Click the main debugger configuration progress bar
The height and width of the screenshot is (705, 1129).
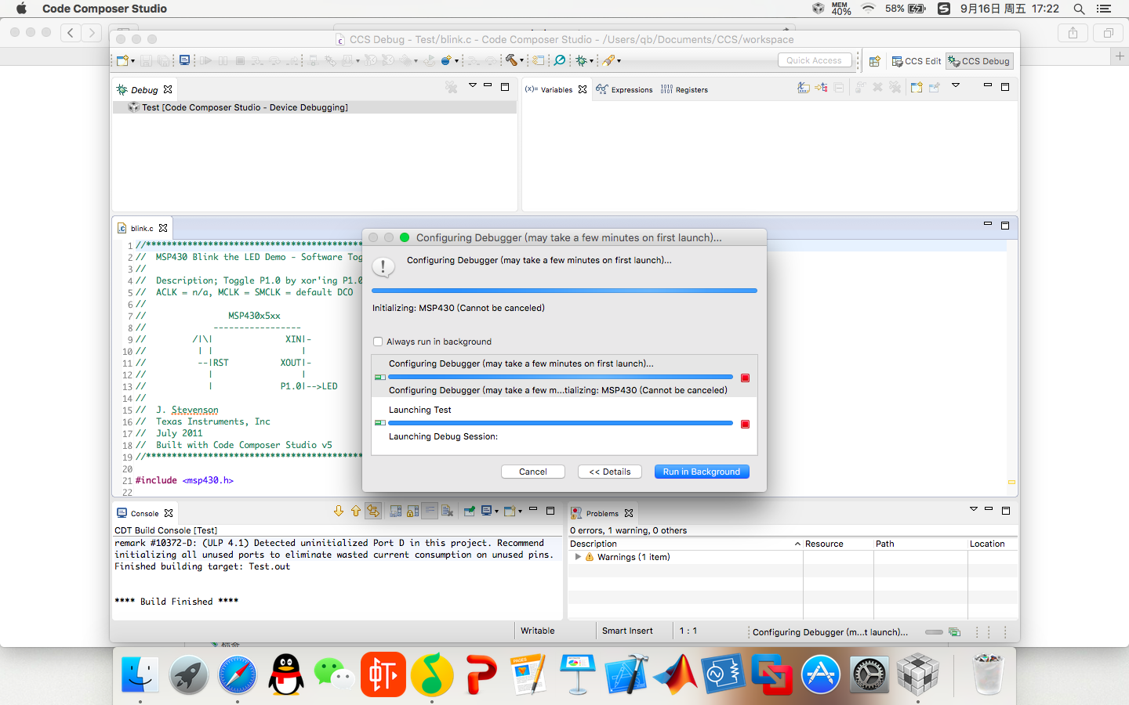(x=564, y=291)
